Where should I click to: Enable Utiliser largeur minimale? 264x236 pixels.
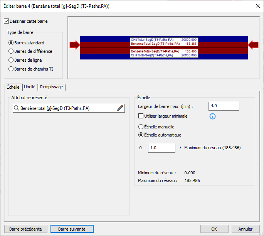pyautogui.click(x=141, y=116)
